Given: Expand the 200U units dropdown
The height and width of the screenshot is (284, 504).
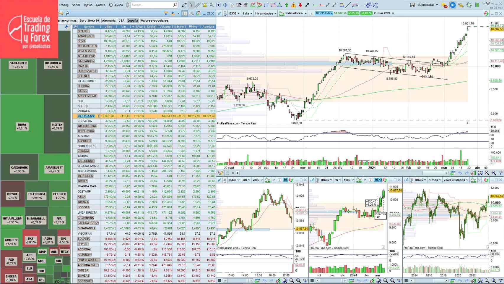Looking at the screenshot, I should [258, 180].
